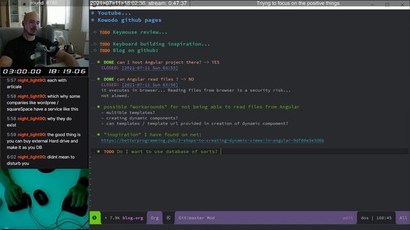Image resolution: width=410 pixels, height=230 pixels.
Task: Click the DONE keyword on host Angular line
Action: tap(109, 63)
